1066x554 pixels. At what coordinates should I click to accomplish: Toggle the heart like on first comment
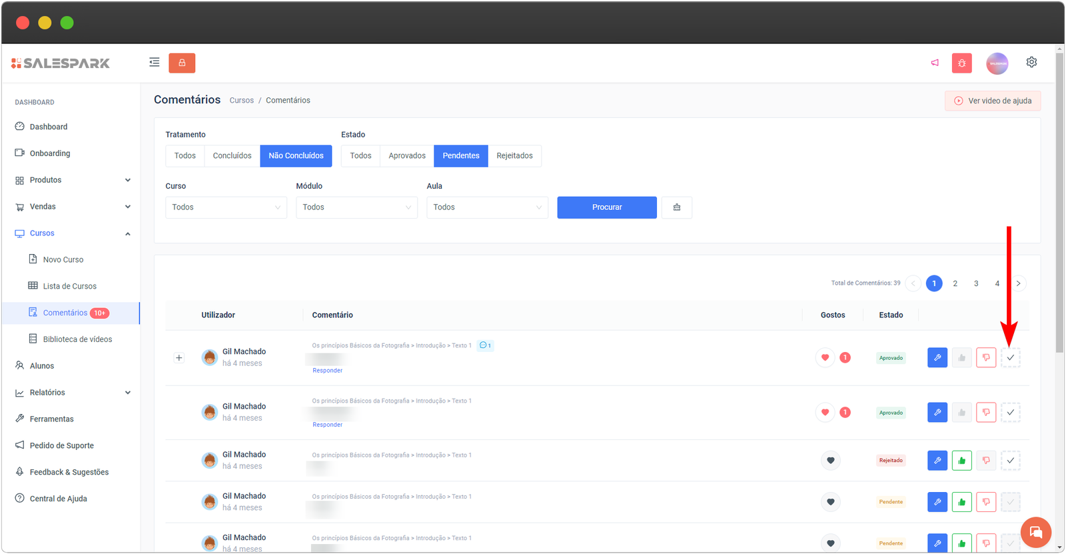(x=825, y=358)
